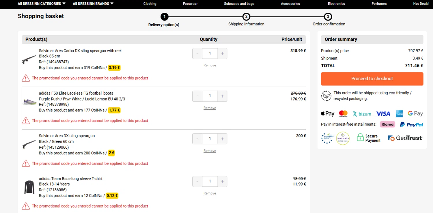Screen dimensions: 433x213
Task: Open the Perfumes menu
Action: (379, 4)
